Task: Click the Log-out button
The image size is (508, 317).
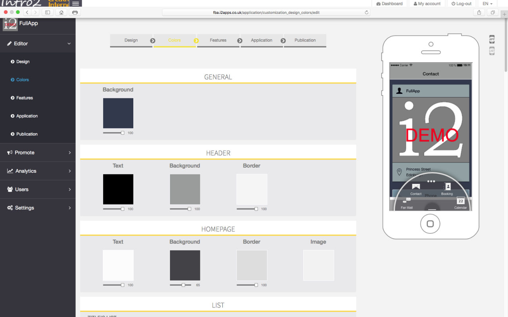Action: (x=462, y=4)
